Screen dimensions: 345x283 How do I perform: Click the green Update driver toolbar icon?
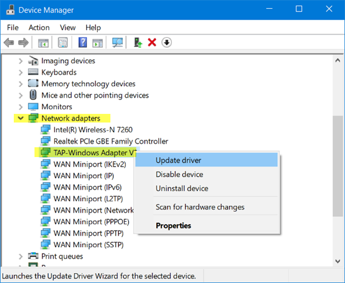tap(138, 43)
